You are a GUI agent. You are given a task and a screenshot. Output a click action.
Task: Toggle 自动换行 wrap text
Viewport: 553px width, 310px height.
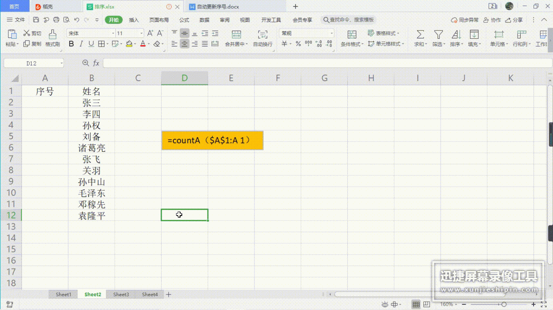click(263, 38)
